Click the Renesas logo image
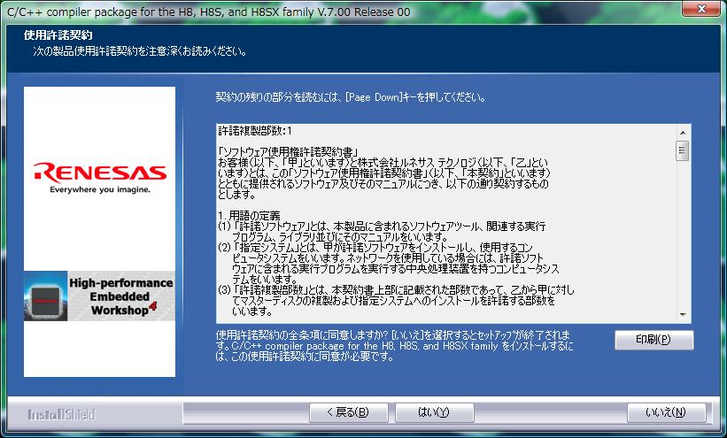The image size is (727, 438). 99,171
